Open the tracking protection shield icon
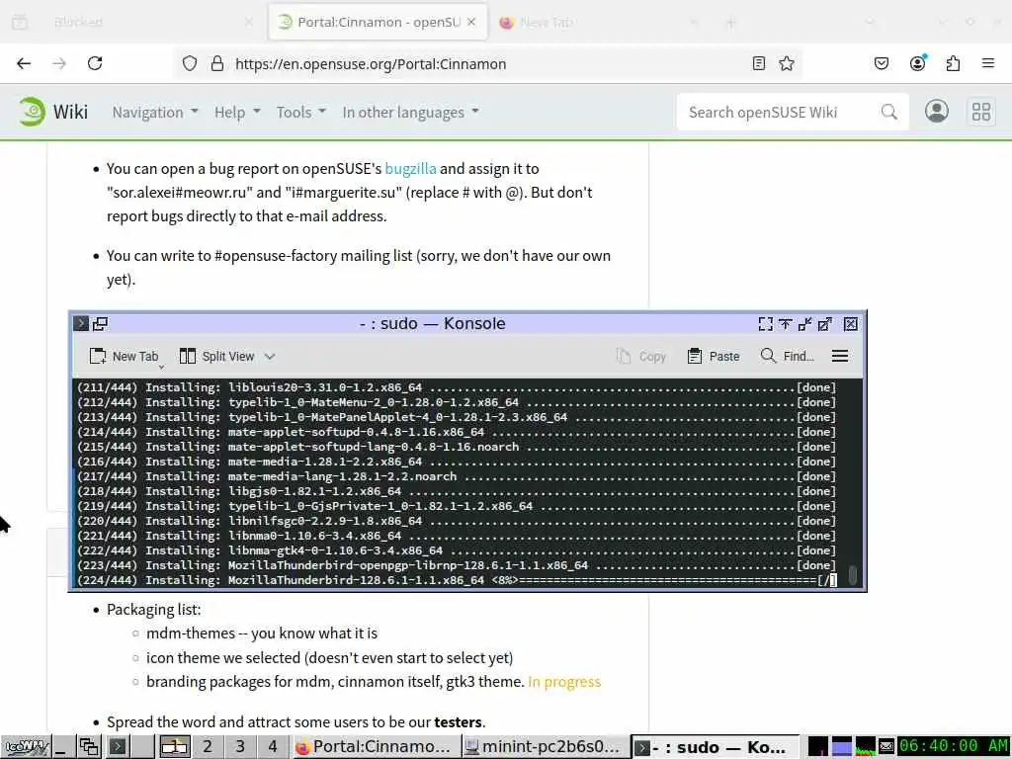Screen dimensions: 1012x759 click(x=189, y=63)
